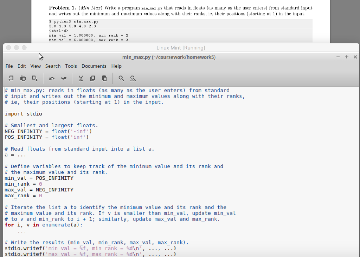Click '$ python3 min_max.py' in PDF

click(74, 21)
